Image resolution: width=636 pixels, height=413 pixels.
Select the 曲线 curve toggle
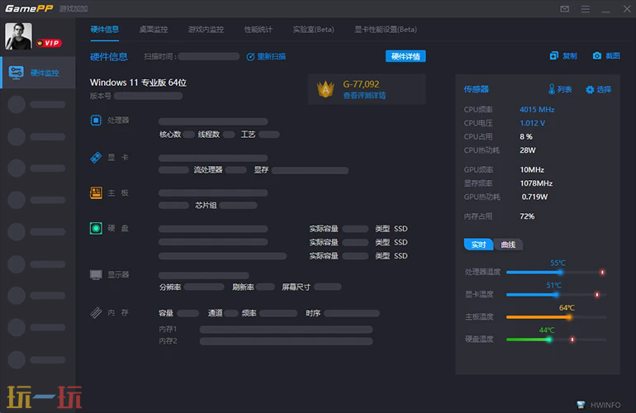click(508, 244)
